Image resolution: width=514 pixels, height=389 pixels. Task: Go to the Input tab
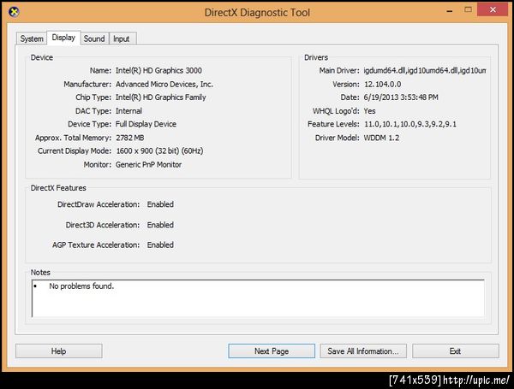point(122,38)
